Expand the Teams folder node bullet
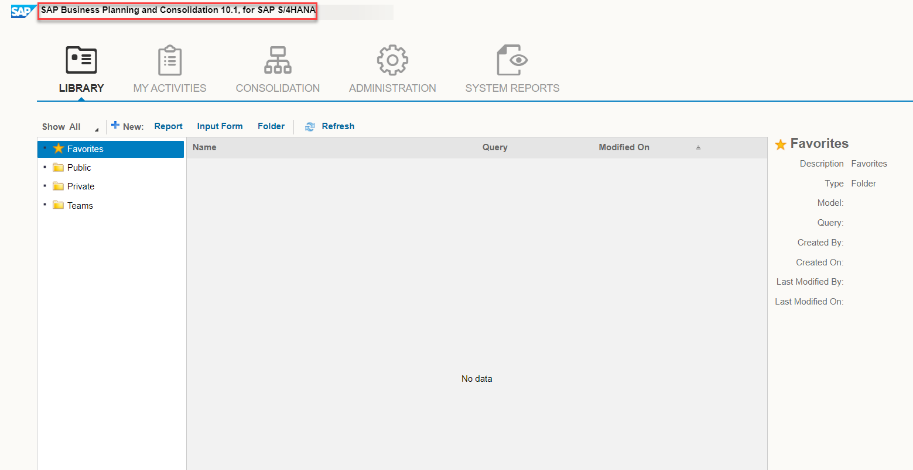Image resolution: width=913 pixels, height=470 pixels. 45,205
